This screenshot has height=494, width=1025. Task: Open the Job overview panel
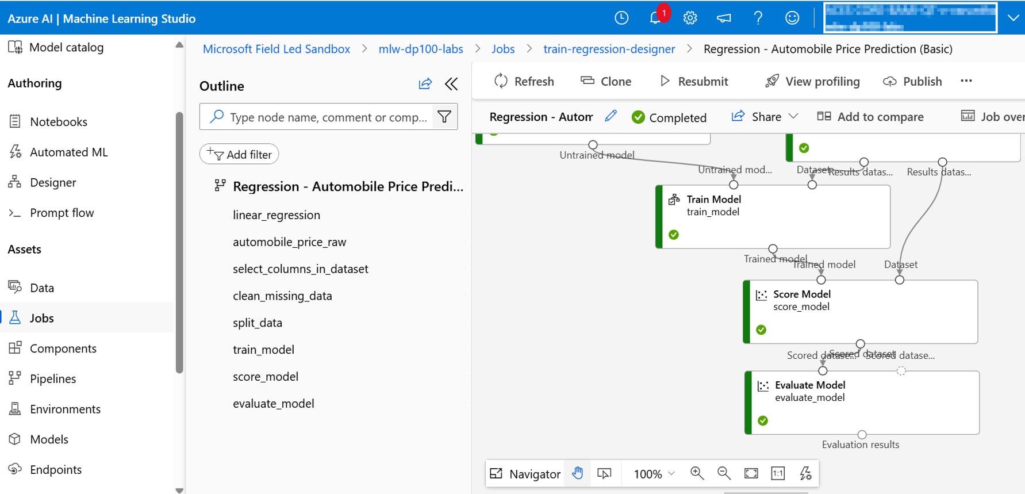[993, 117]
